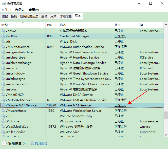Click the gear icon beside WalletService
Screen dimensions: 168x149
(3, 132)
